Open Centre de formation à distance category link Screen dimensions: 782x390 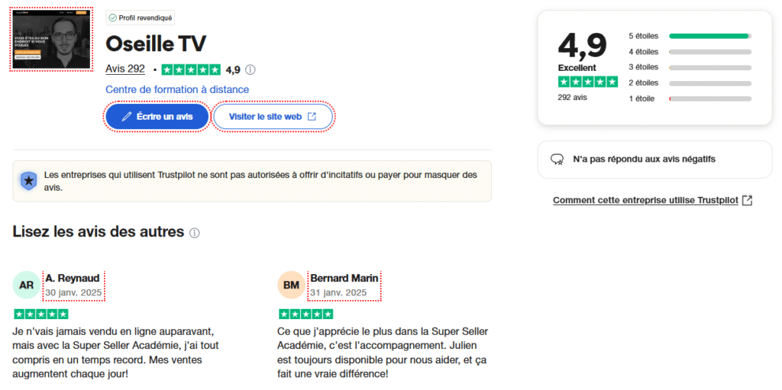point(177,90)
